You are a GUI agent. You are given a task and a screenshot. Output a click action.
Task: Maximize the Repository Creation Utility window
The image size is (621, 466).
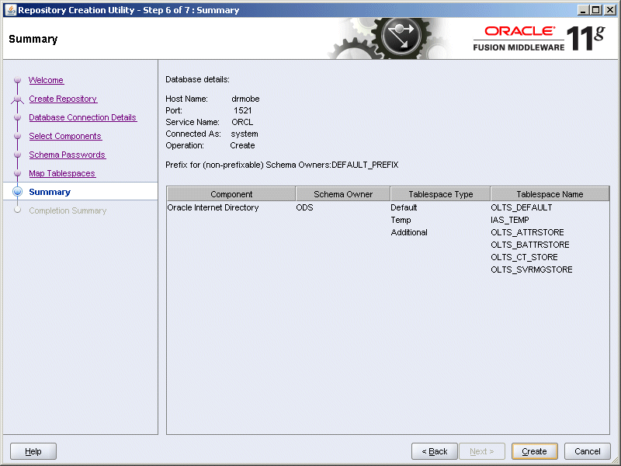pos(595,10)
